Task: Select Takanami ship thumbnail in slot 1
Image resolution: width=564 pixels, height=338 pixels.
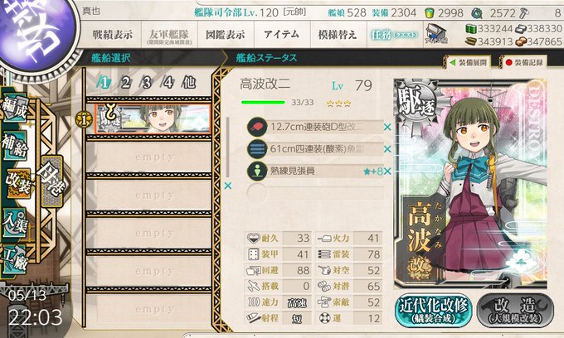Action: point(153,118)
